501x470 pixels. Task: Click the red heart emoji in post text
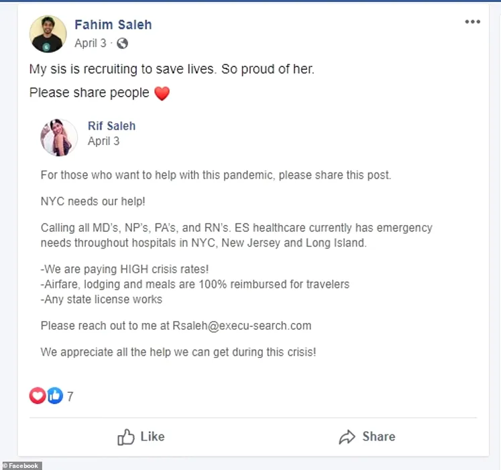(x=162, y=93)
